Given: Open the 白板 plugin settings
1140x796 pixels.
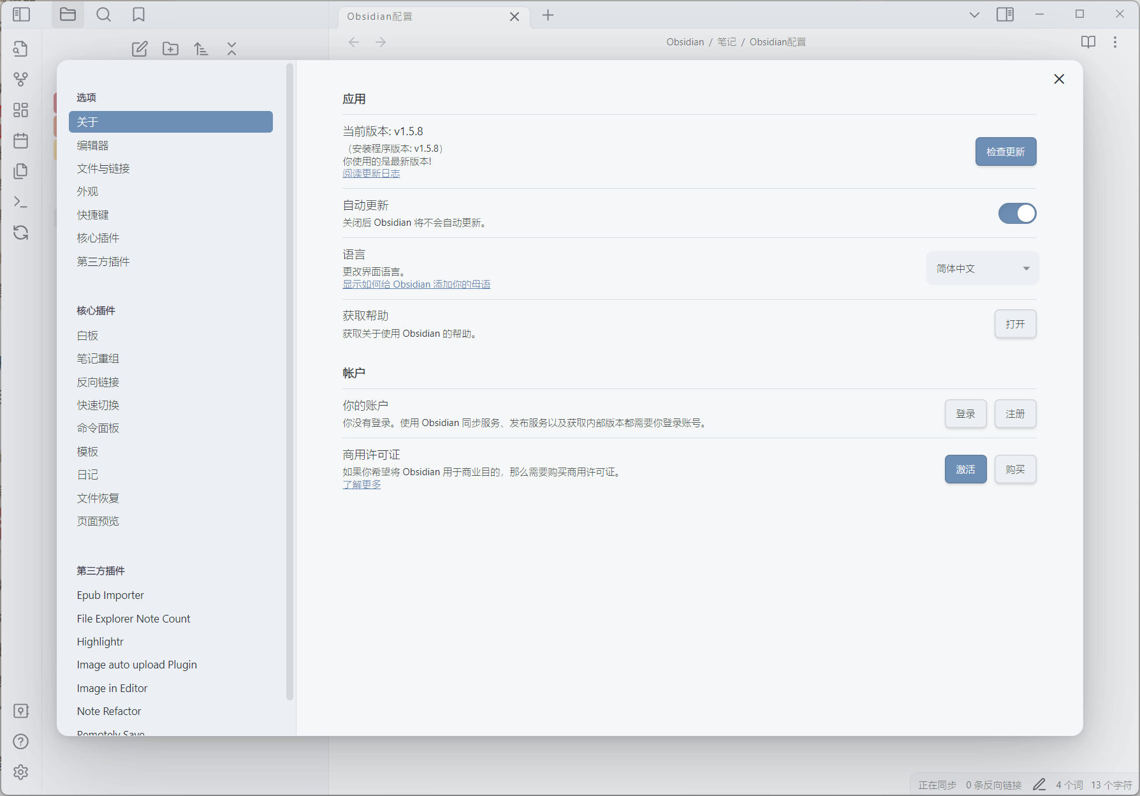Looking at the screenshot, I should pyautogui.click(x=171, y=335).
